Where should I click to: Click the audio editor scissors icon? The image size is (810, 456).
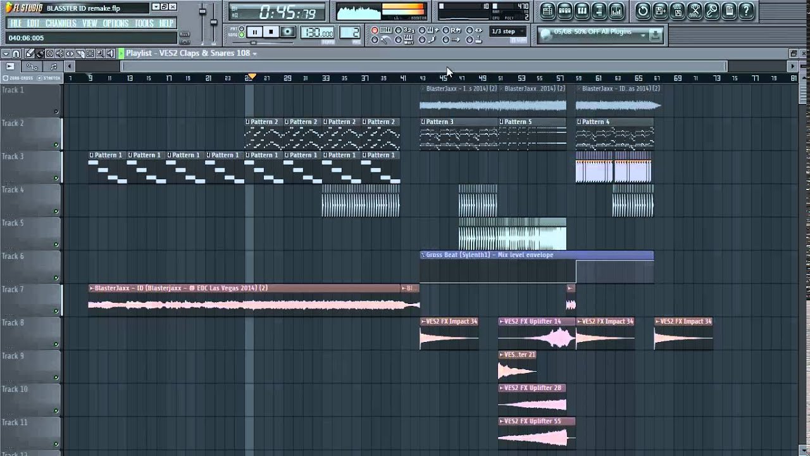tap(694, 10)
